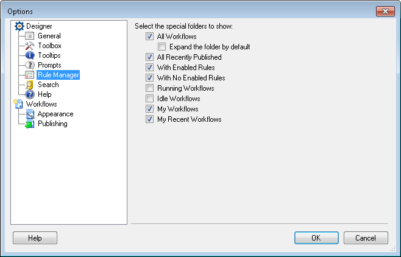Open the Toolbox settings page
Viewport: 401px width, 257px height.
click(x=49, y=46)
